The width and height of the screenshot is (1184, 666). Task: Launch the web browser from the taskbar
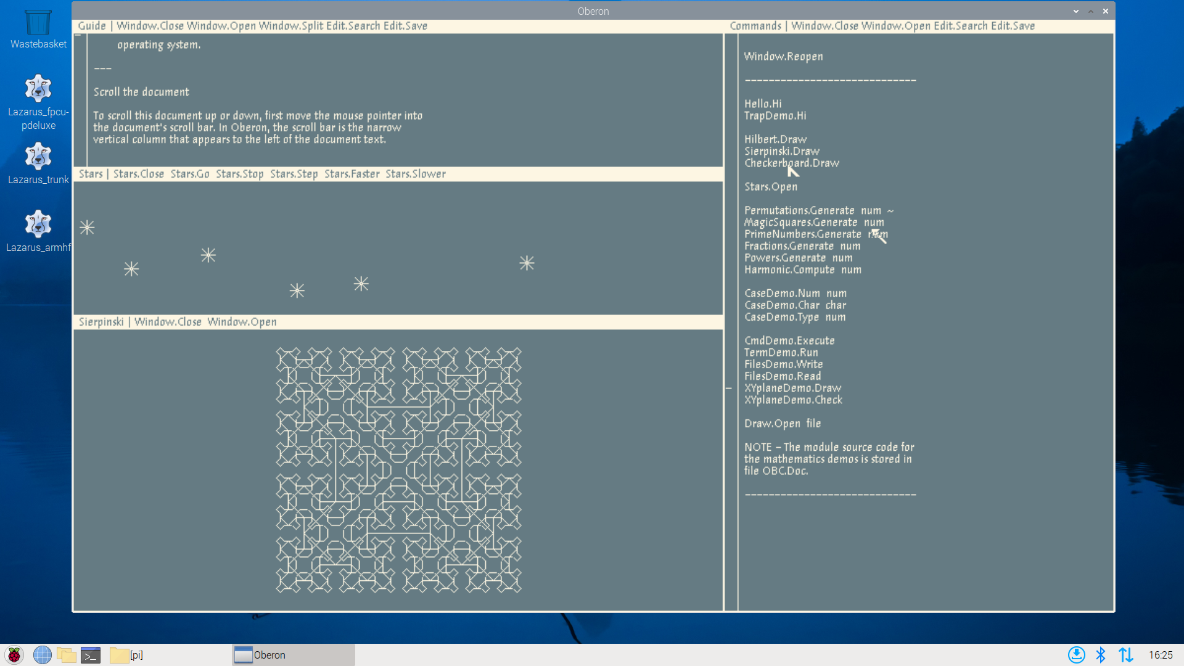pyautogui.click(x=42, y=655)
